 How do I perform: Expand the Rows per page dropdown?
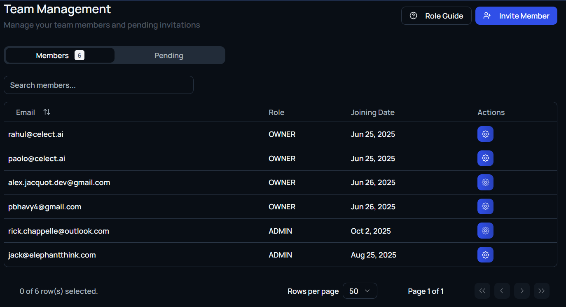(x=360, y=291)
